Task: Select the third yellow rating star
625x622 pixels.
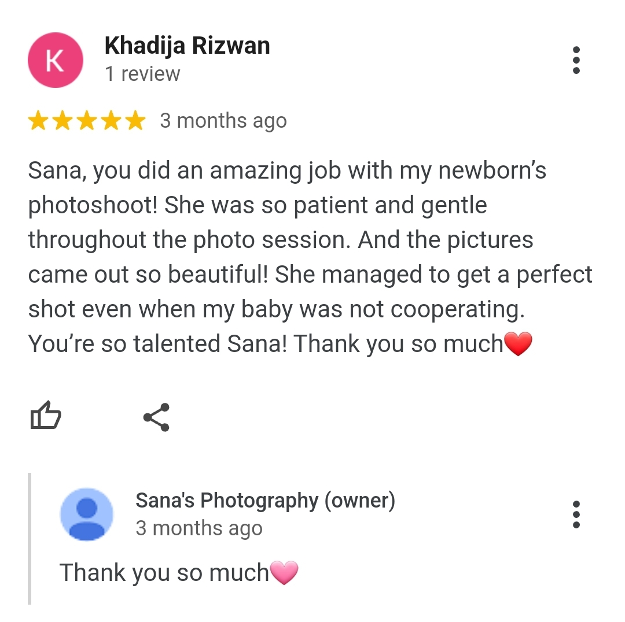Action: click(87, 121)
